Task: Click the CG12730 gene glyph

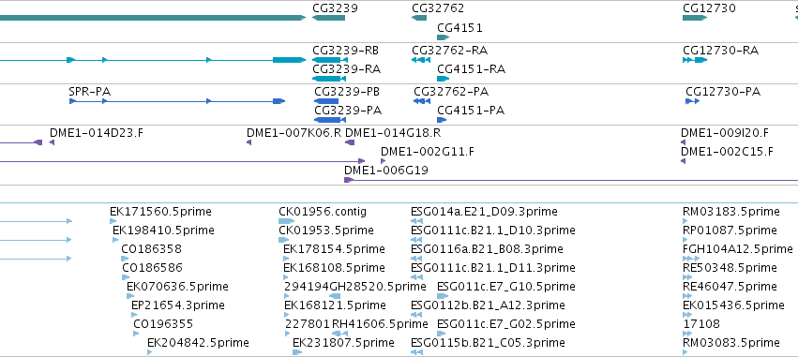Action: [x=695, y=18]
